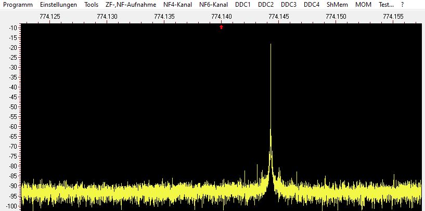Click the red tuning marker arrow
This screenshot has width=425, height=211.
click(x=222, y=27)
